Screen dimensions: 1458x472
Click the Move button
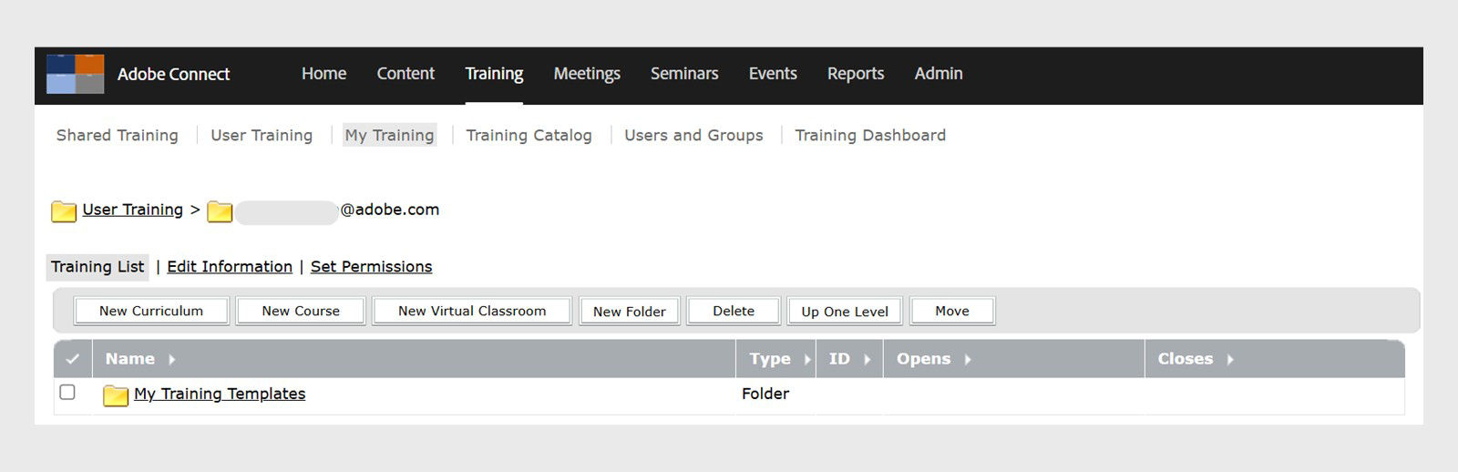[952, 311]
